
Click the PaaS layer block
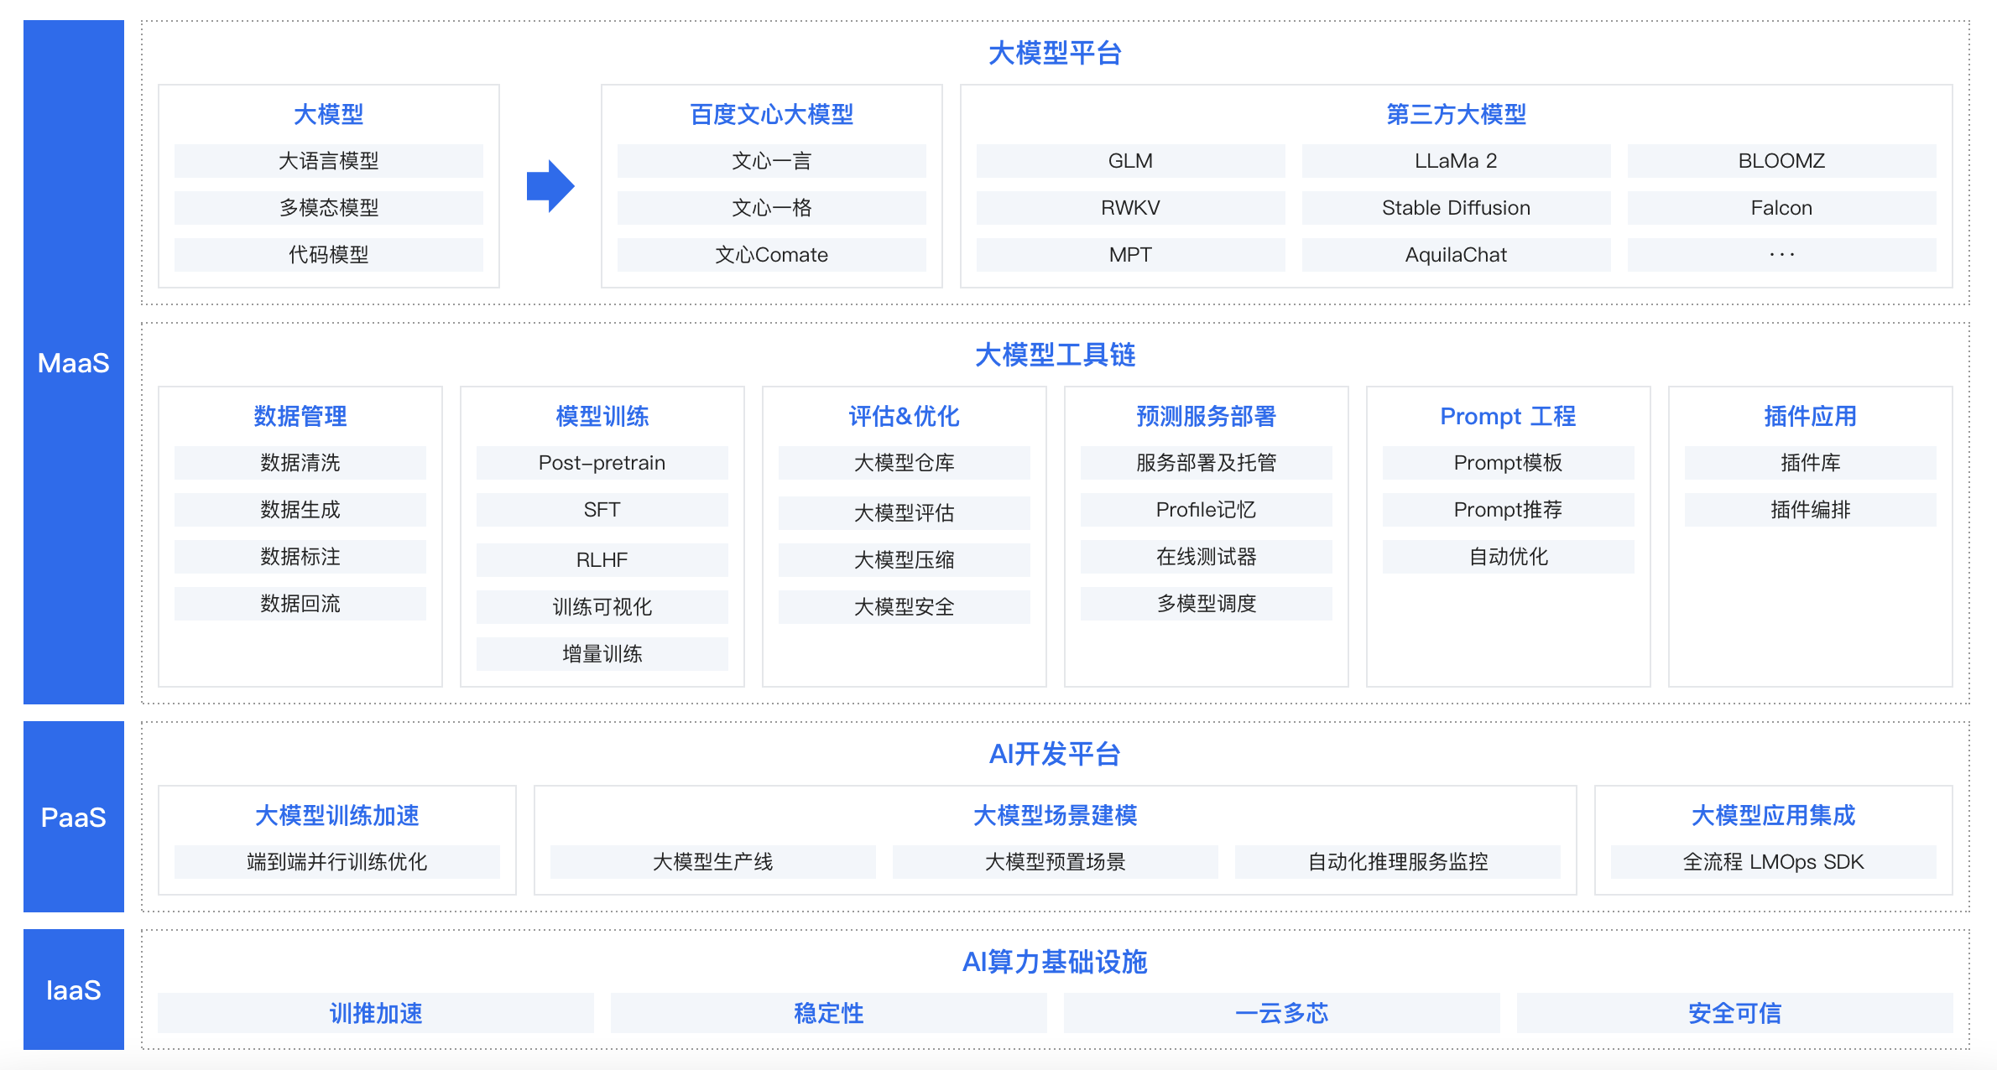pyautogui.click(x=74, y=817)
